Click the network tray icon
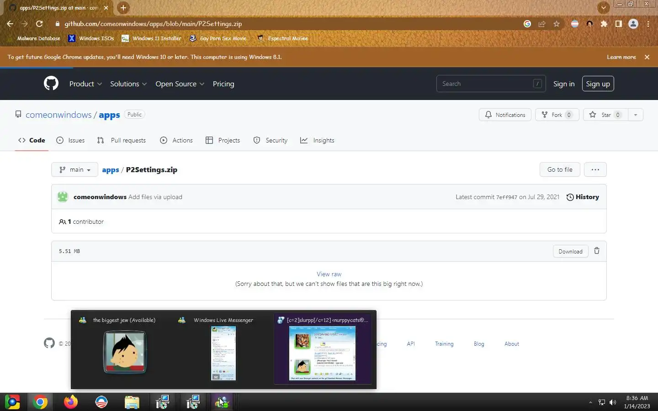The width and height of the screenshot is (658, 411). coord(602,402)
